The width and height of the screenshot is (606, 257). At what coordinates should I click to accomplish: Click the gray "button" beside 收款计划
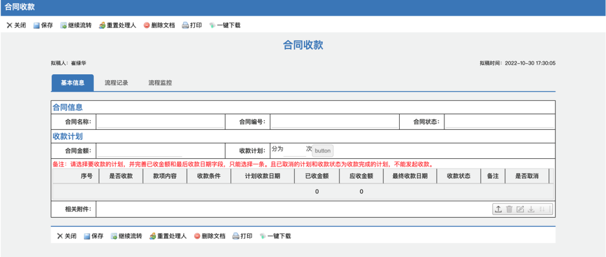(323, 151)
